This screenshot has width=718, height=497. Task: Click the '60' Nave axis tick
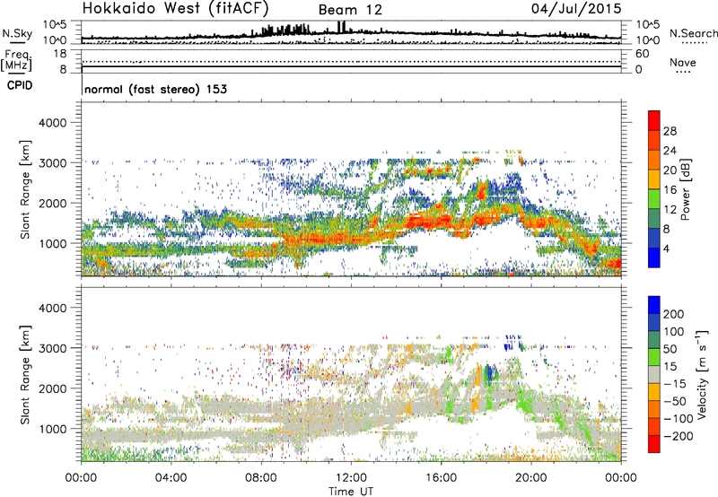click(642, 54)
